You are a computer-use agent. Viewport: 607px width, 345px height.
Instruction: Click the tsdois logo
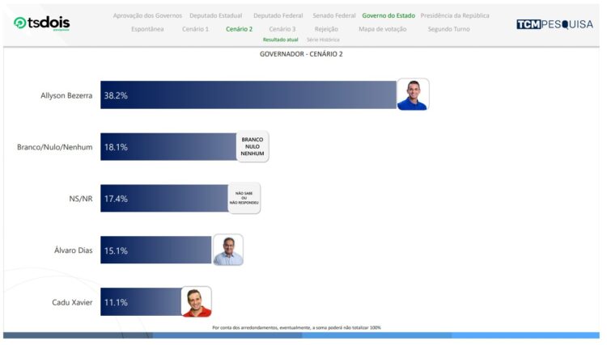click(x=41, y=23)
